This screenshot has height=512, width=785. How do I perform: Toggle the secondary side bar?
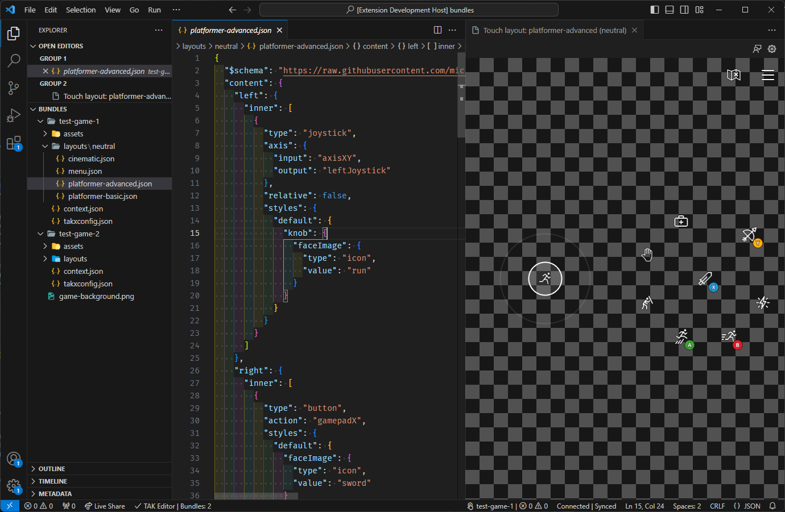(684, 10)
